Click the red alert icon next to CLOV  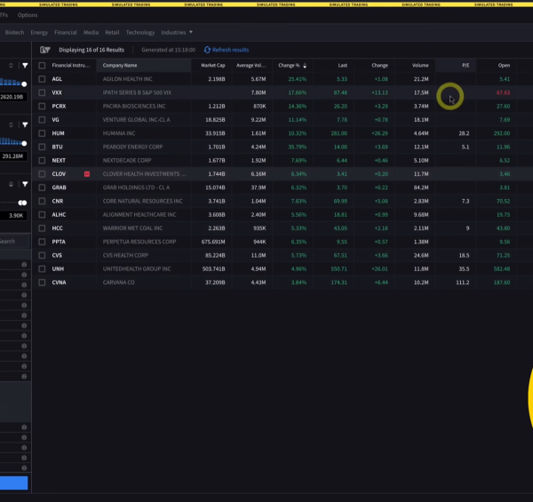click(x=86, y=174)
